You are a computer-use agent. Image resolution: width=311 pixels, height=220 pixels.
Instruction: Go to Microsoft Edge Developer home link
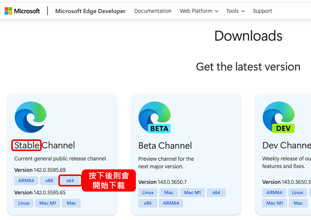(x=90, y=11)
